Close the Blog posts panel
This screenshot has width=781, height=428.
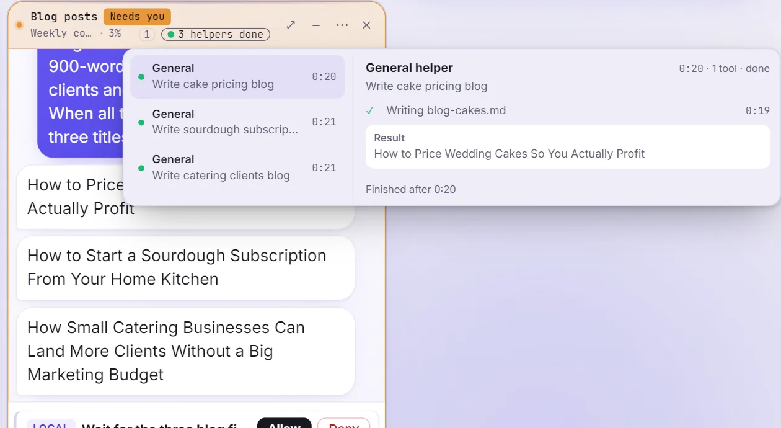coord(366,25)
